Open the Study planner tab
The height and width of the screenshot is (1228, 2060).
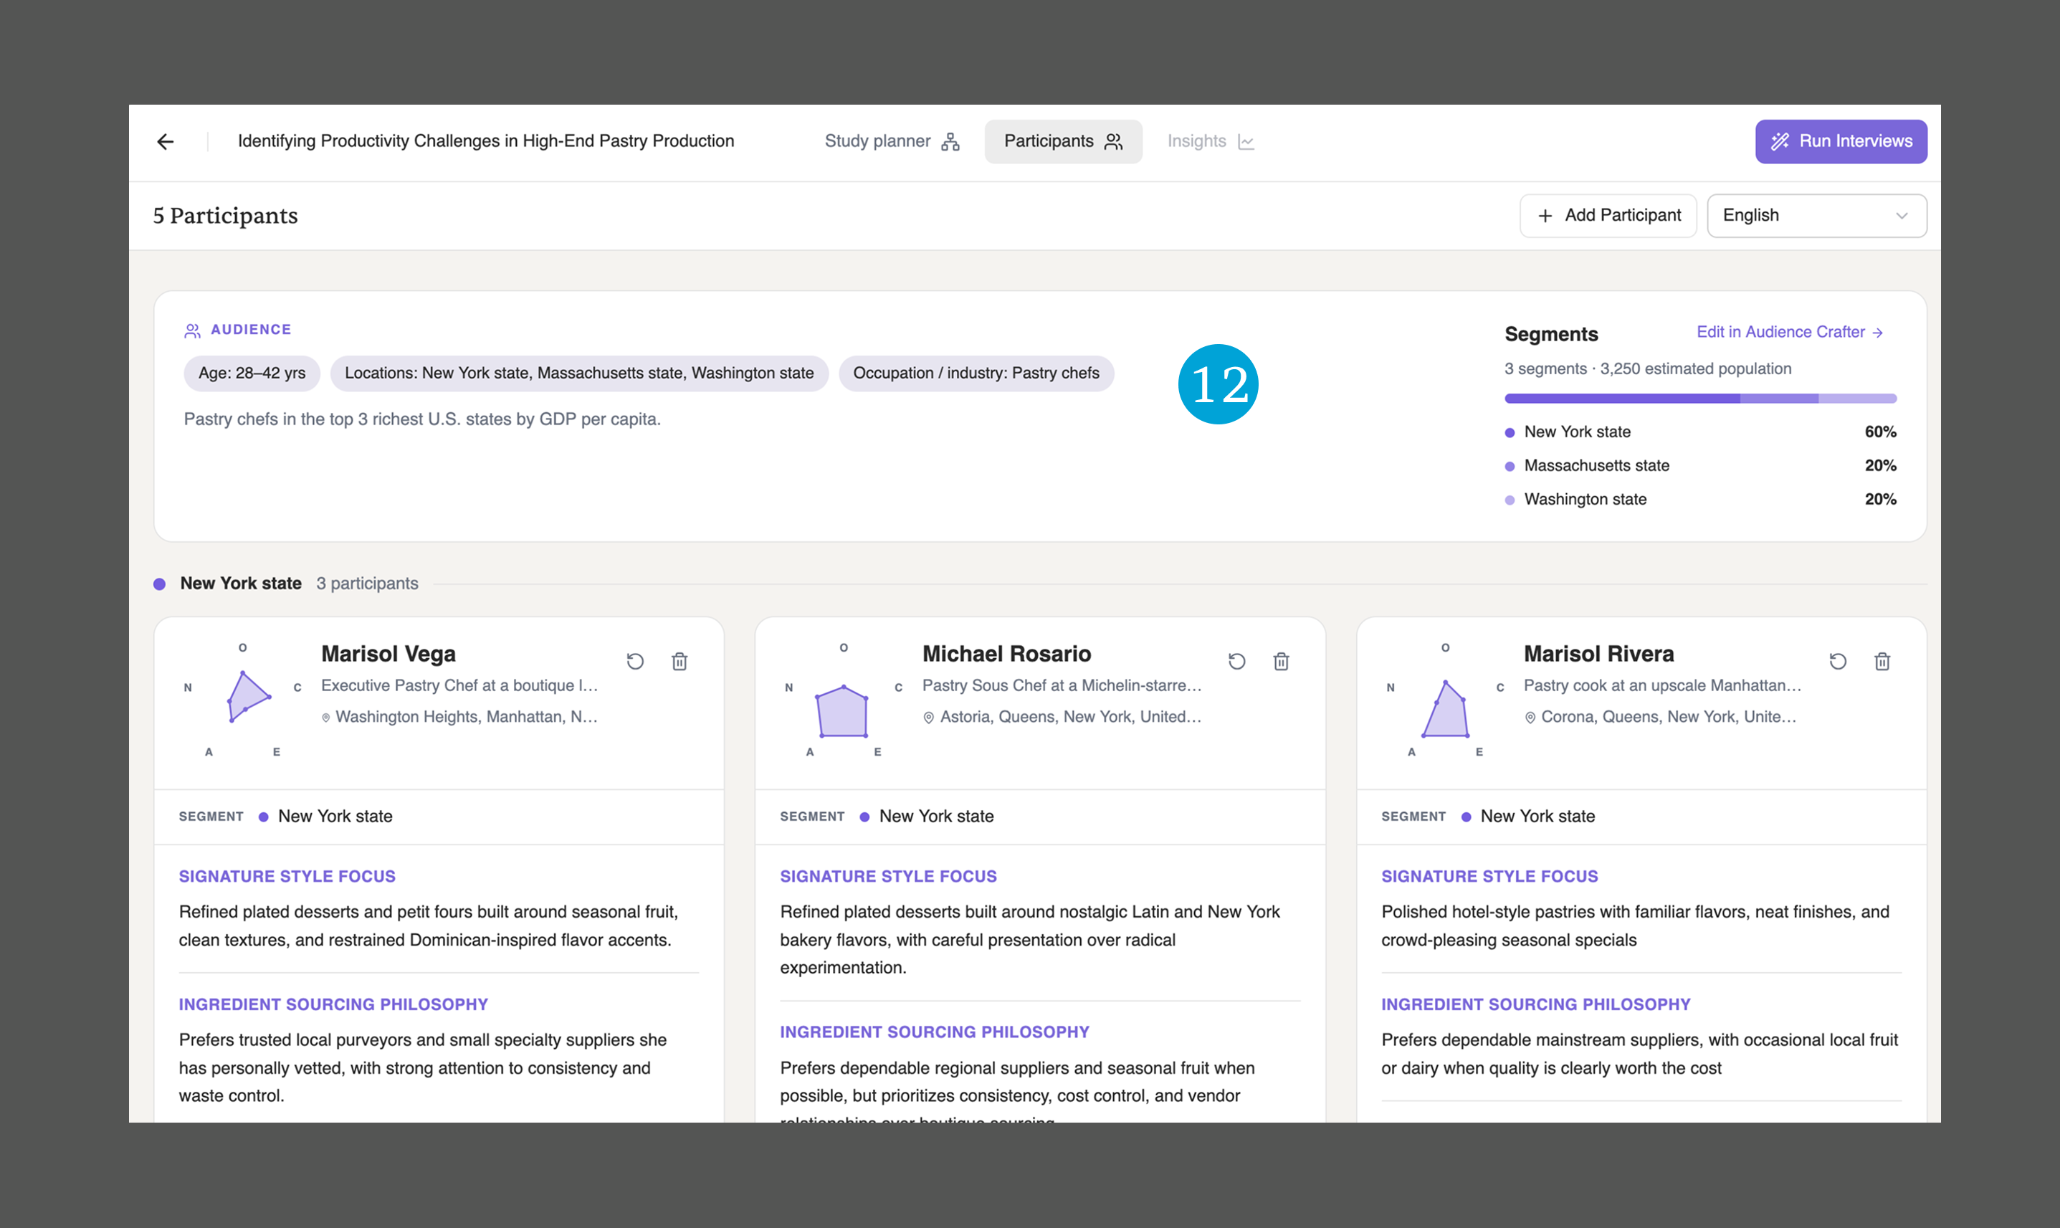[x=892, y=141]
